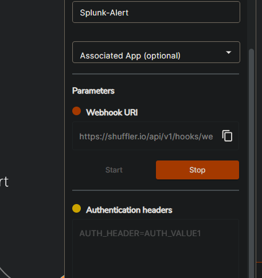262x278 pixels.
Task: Click the Webhook URI label text
Action: (112, 112)
